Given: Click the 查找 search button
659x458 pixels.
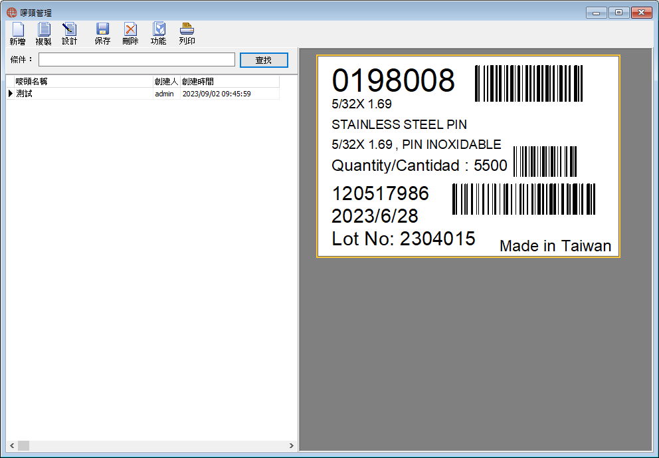Looking at the screenshot, I should [264, 60].
